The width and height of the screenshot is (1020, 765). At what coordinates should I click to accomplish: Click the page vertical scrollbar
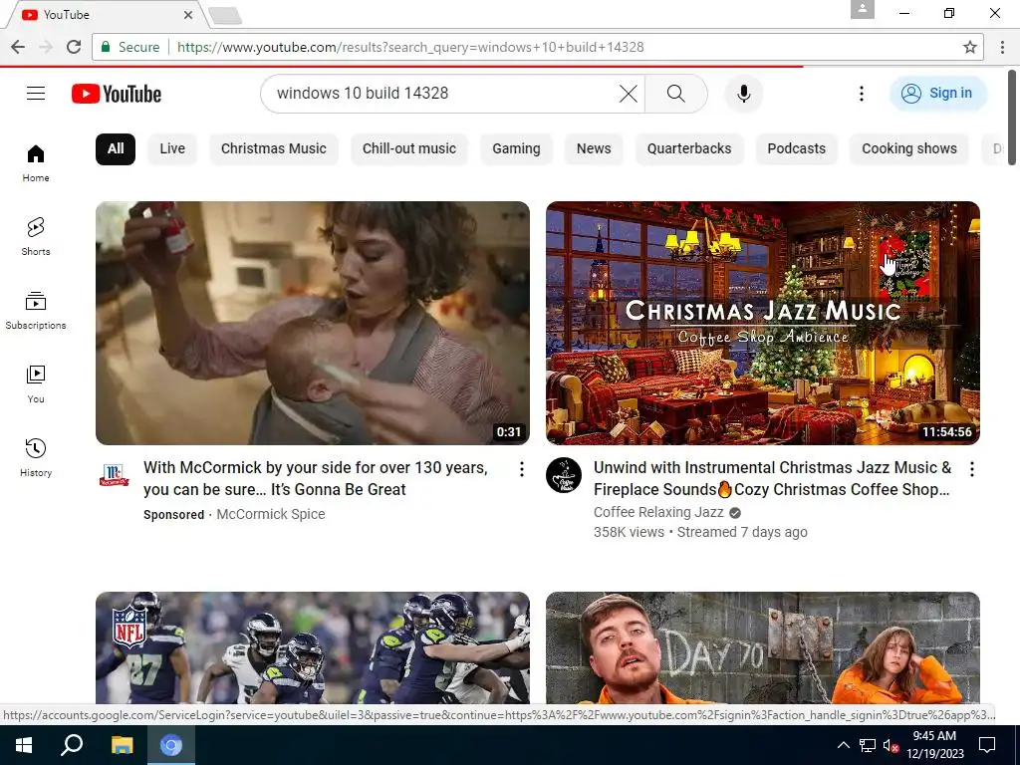coord(1012,118)
